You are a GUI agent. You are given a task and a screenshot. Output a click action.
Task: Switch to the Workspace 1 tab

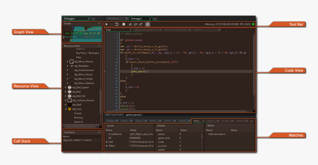115,18
